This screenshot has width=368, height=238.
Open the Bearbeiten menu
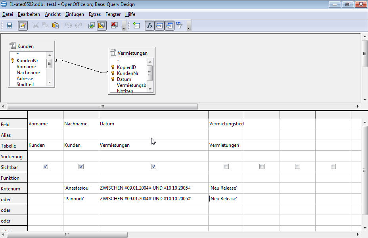coord(29,14)
